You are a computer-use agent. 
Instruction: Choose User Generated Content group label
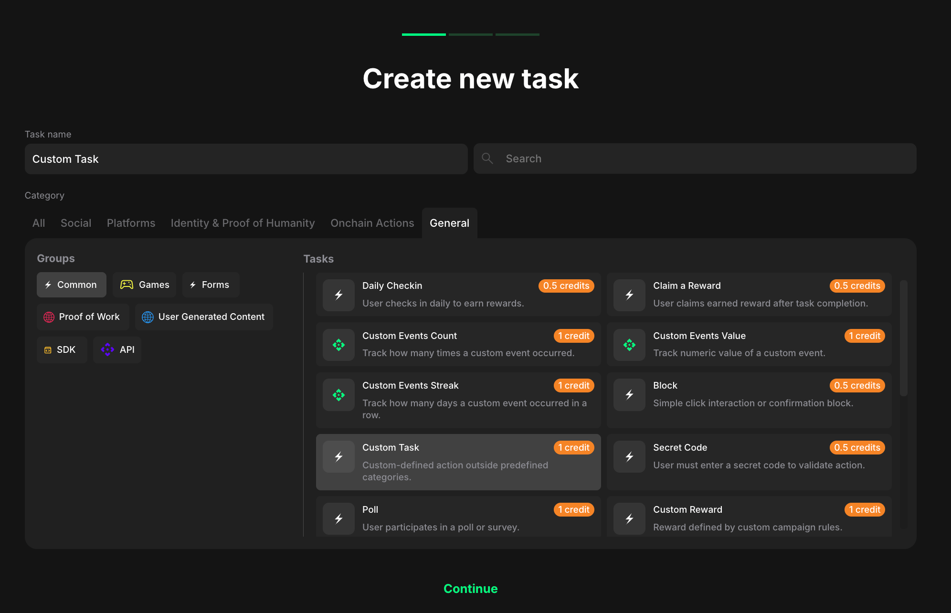pyautogui.click(x=211, y=317)
